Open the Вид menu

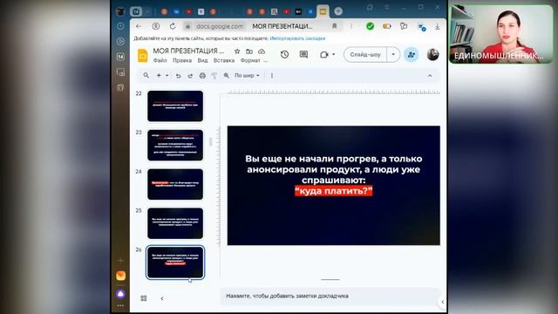click(202, 60)
